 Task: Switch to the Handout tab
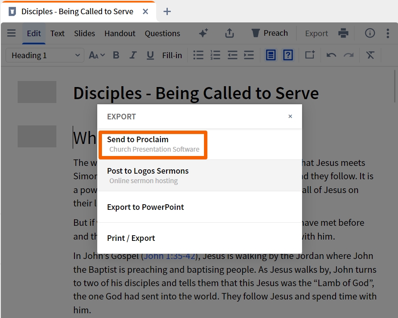click(120, 33)
